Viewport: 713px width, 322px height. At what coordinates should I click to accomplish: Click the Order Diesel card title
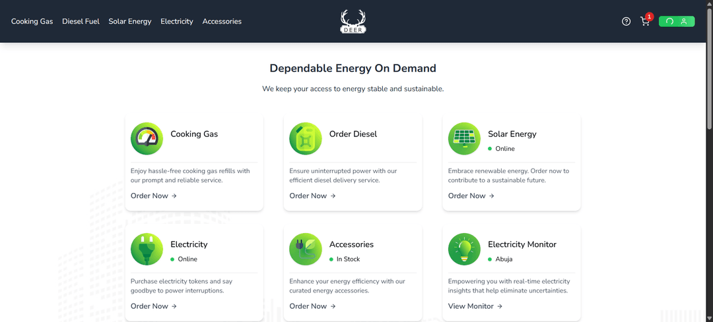pos(353,134)
